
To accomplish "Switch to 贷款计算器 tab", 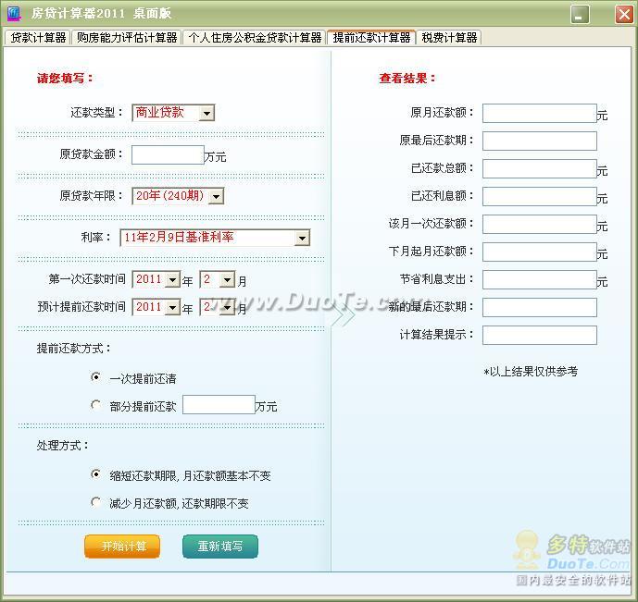I will click(38, 38).
